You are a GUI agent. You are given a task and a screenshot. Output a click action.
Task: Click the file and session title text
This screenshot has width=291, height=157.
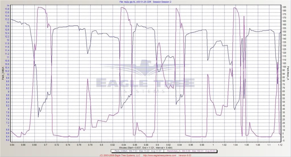(145, 2)
